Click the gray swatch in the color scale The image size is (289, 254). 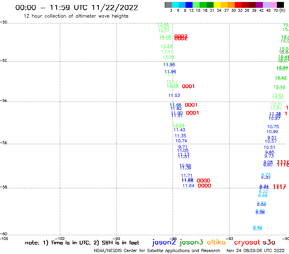tap(168, 5)
